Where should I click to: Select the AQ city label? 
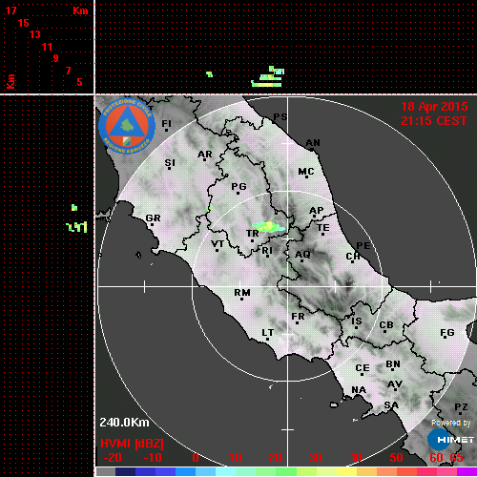point(302,255)
